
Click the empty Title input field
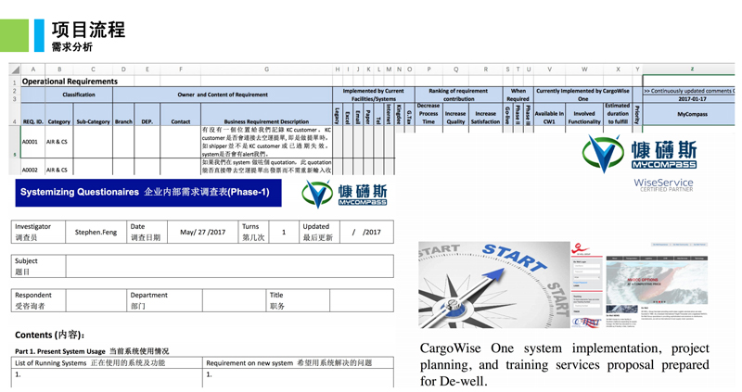(361, 300)
